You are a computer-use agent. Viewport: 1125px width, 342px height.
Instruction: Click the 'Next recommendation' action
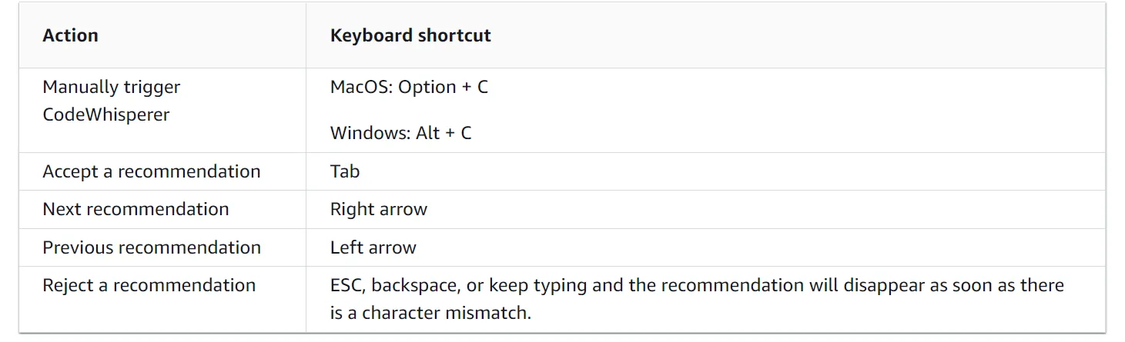pyautogui.click(x=136, y=209)
